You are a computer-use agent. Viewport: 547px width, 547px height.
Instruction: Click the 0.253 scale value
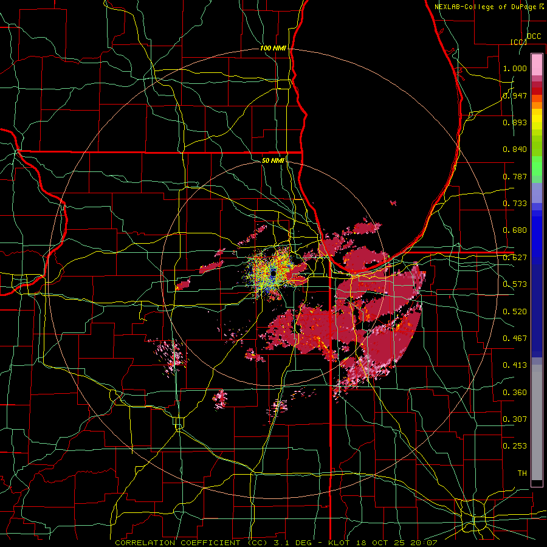point(515,446)
